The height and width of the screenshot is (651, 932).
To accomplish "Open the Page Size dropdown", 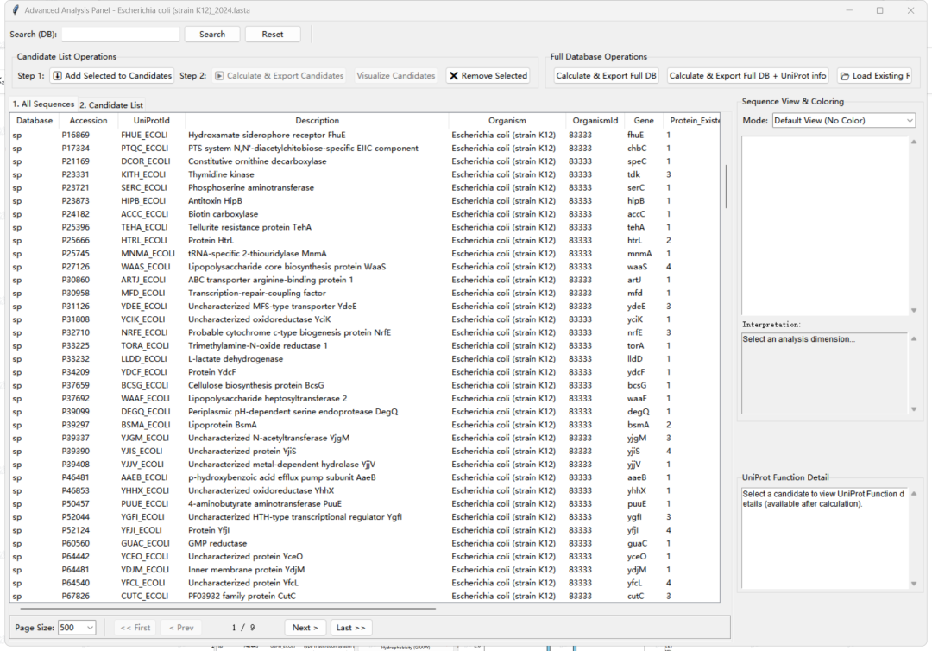I will tap(77, 627).
